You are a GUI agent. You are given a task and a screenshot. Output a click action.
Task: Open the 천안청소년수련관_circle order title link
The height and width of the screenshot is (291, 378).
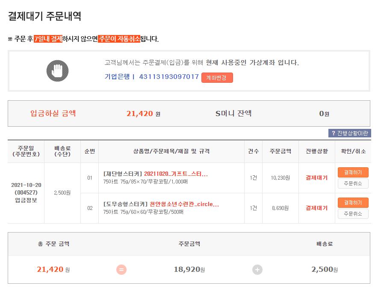[184, 204]
